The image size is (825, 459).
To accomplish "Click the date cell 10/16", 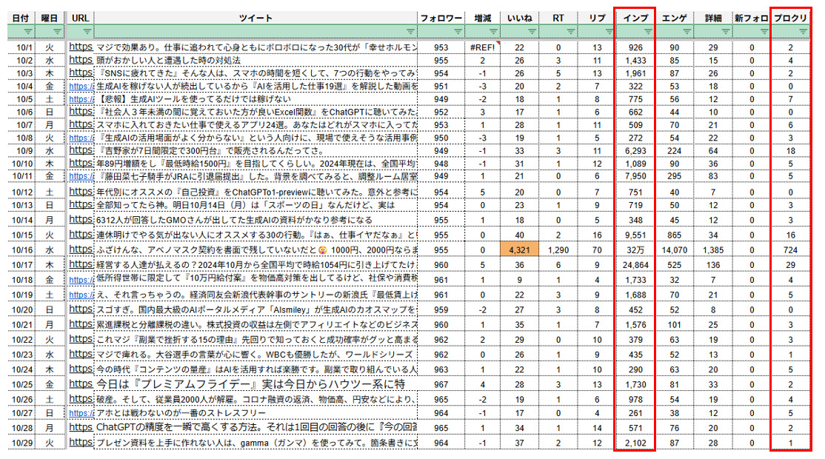I will point(22,249).
